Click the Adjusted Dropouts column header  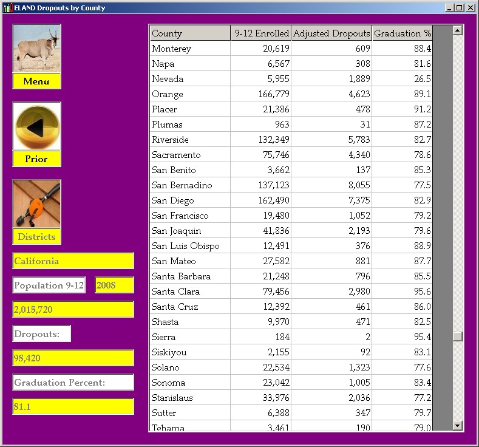point(331,33)
